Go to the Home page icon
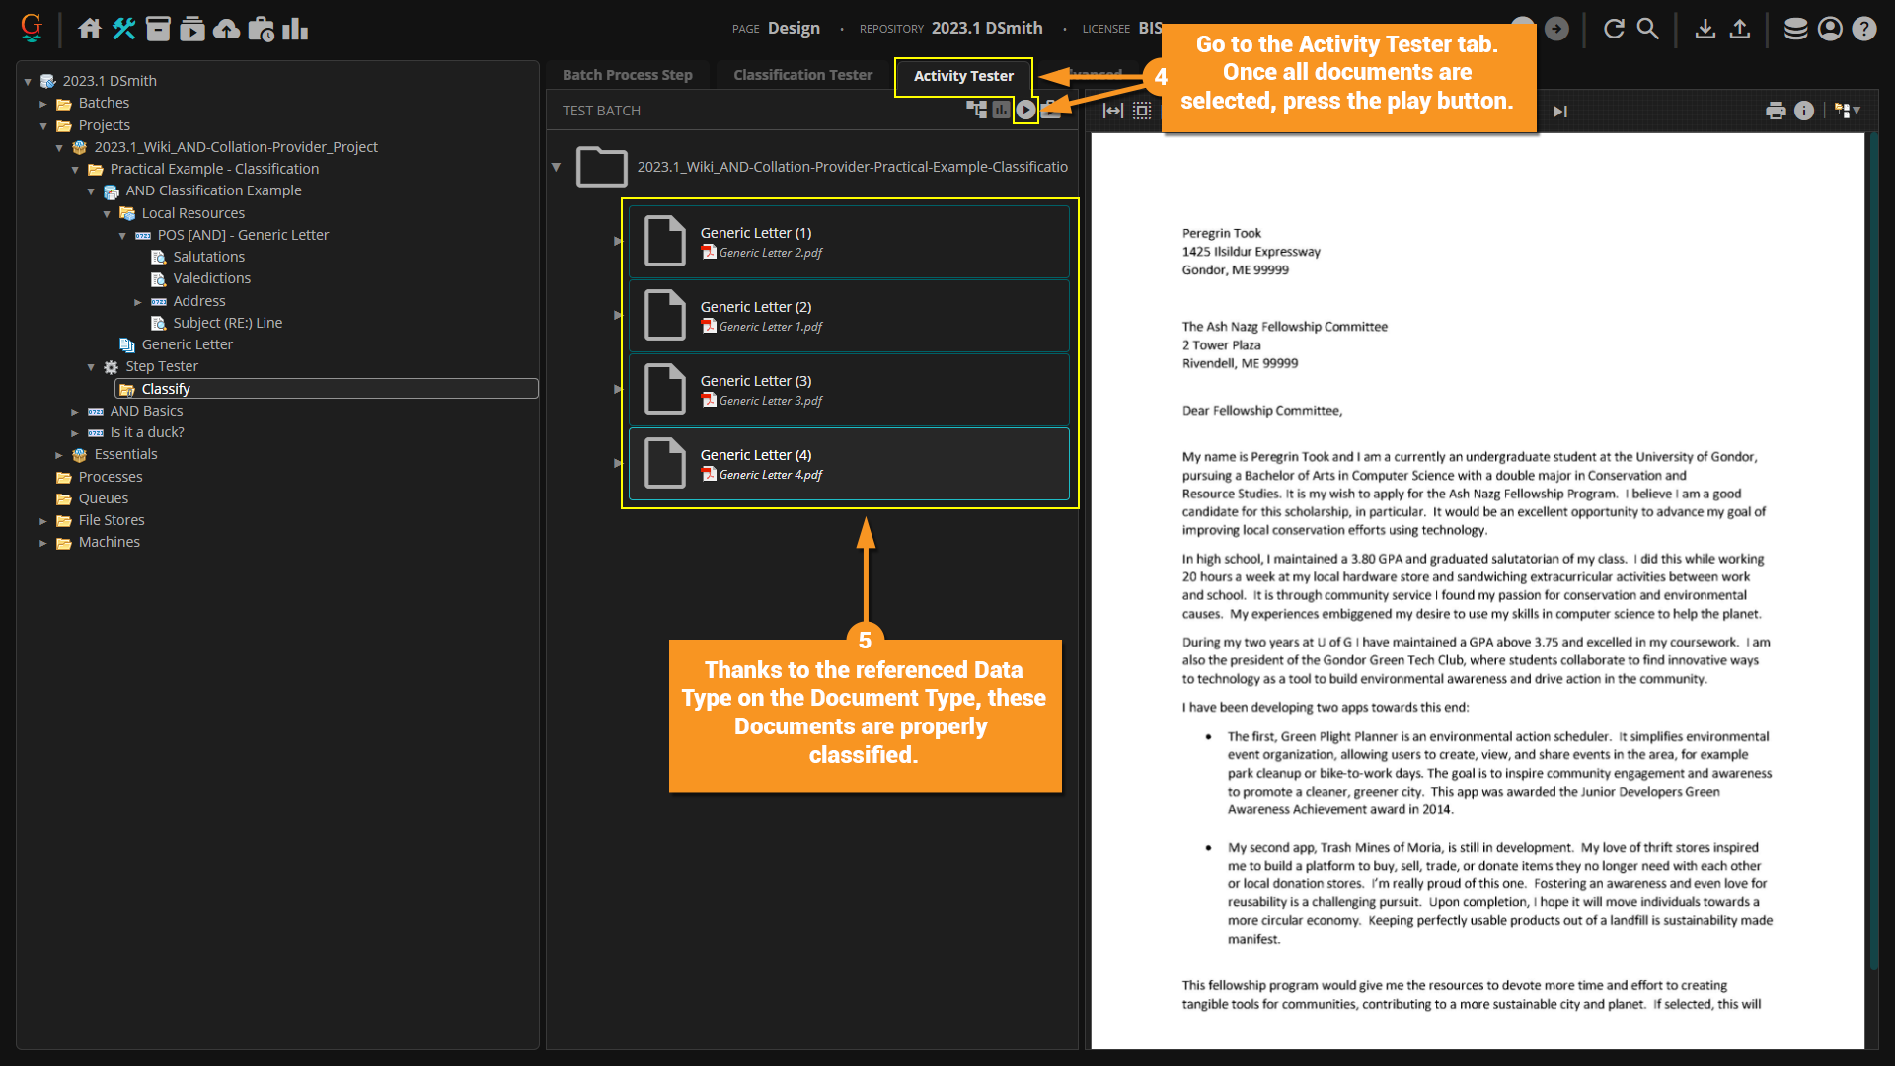This screenshot has height=1066, width=1895. [90, 29]
